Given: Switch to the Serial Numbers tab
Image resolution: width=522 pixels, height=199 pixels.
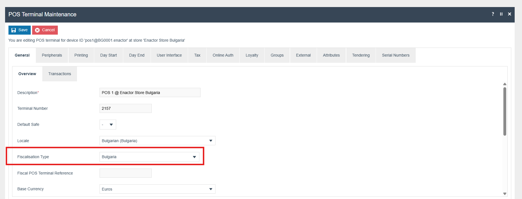Looking at the screenshot, I should point(395,55).
